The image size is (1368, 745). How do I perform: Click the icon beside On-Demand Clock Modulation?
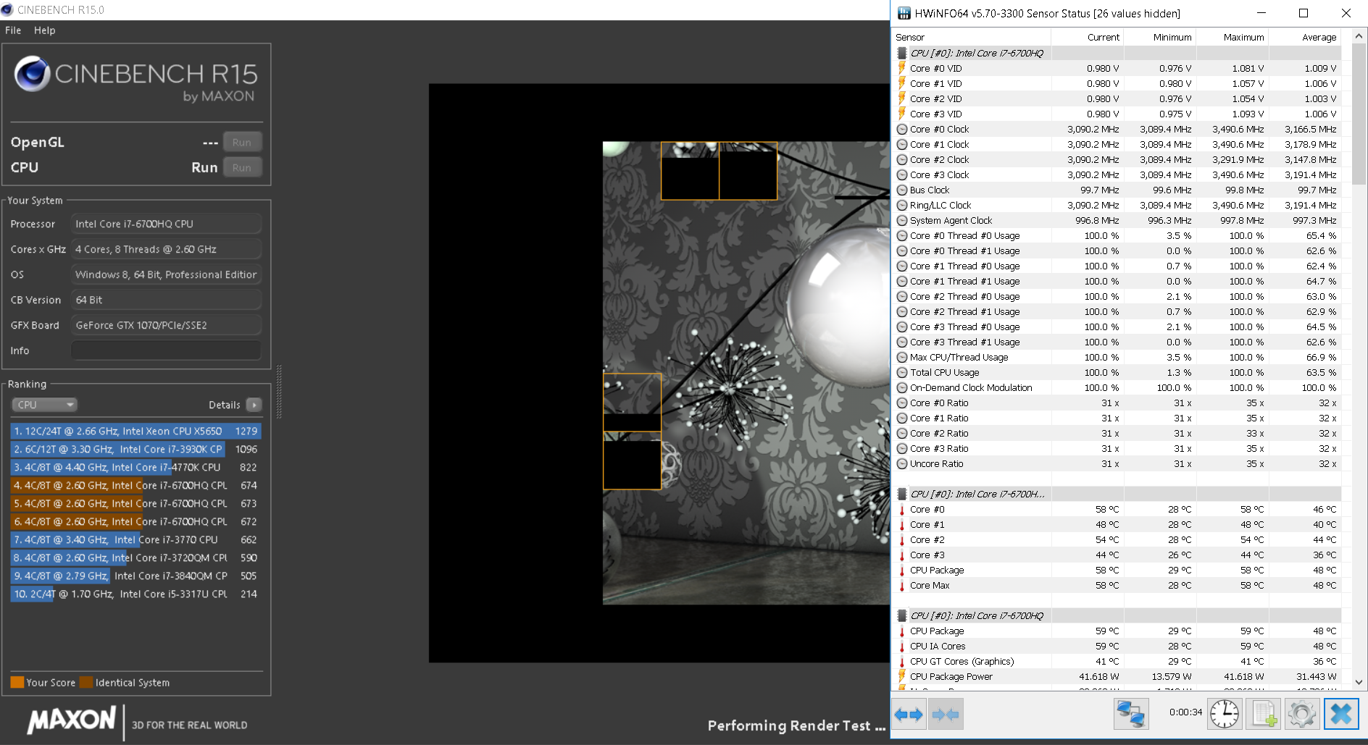click(902, 387)
